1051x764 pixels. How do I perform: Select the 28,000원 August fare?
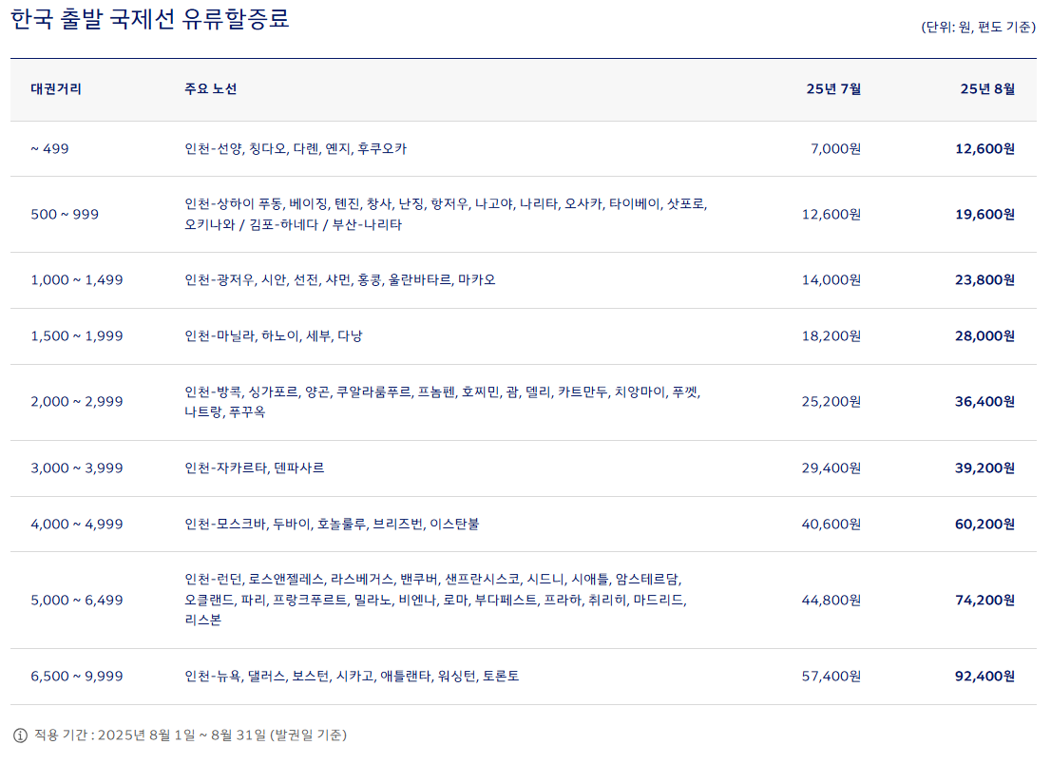point(984,336)
